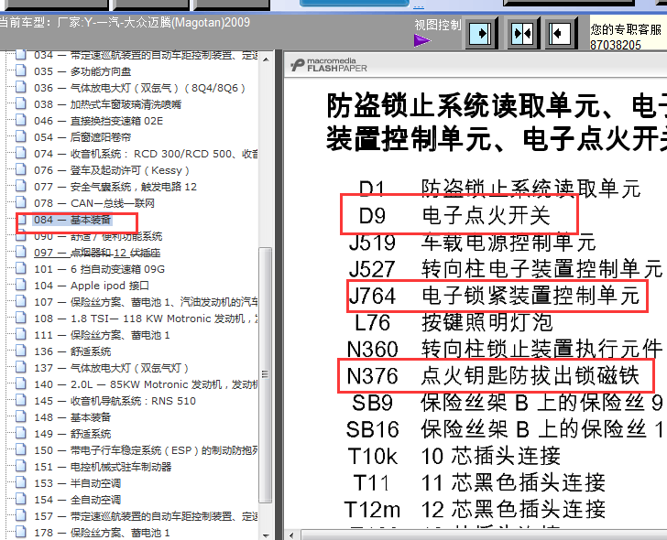Click document icon beside 101 6挡自动变速箱
Screen dimensions: 667x540
pos(20,268)
